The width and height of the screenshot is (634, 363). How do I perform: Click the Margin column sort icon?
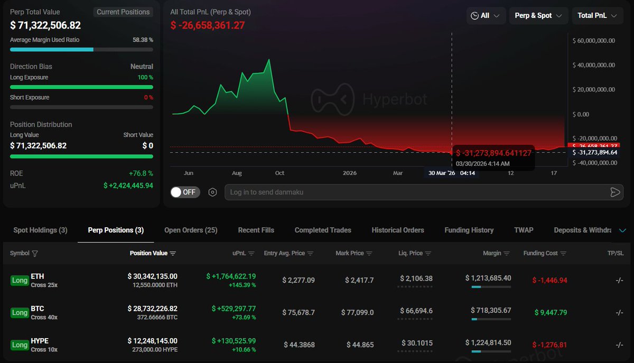click(x=507, y=254)
